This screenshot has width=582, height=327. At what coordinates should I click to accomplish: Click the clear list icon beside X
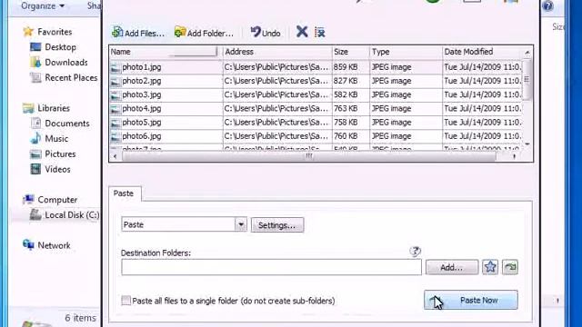click(319, 33)
